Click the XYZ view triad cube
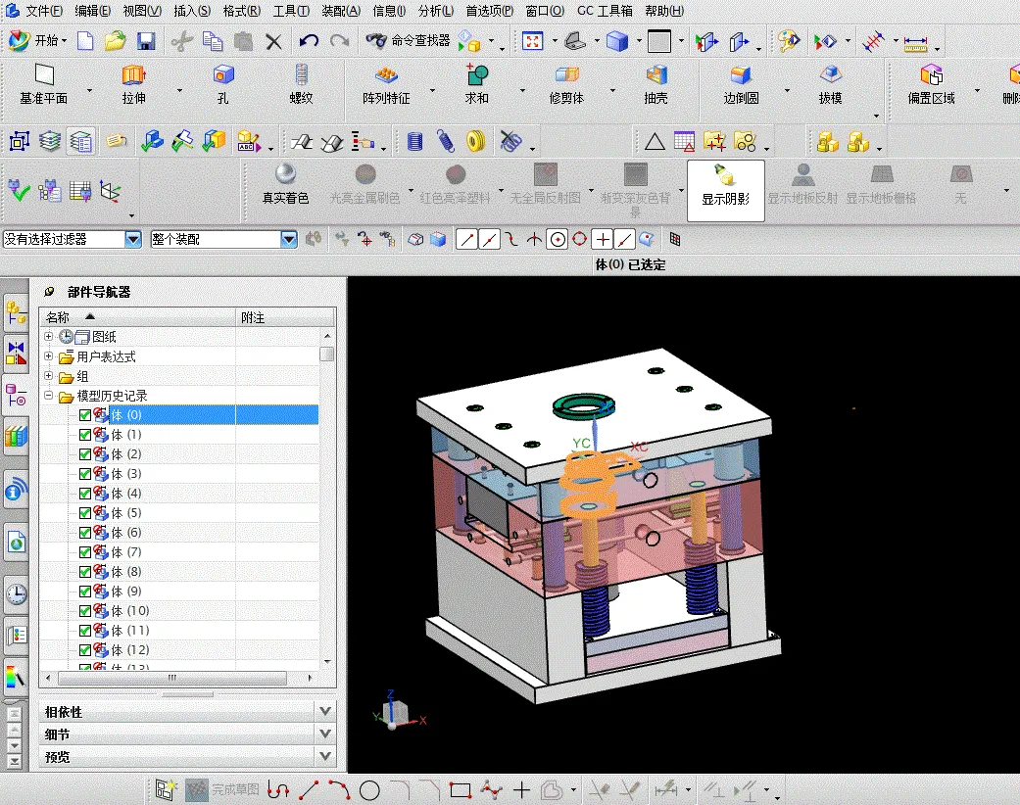Screen dimensions: 1020x805 [x=397, y=712]
